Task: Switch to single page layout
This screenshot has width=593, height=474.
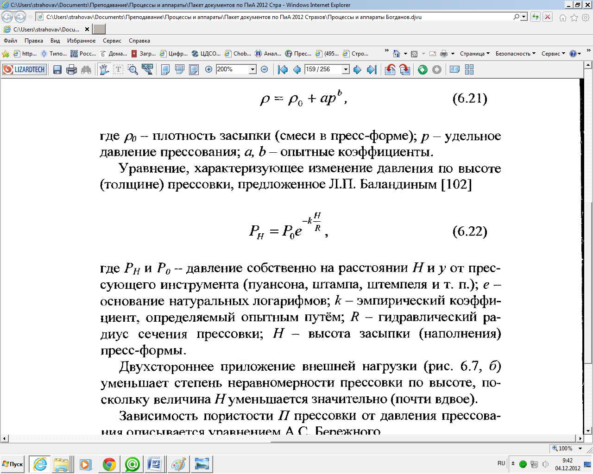Action: [165, 69]
